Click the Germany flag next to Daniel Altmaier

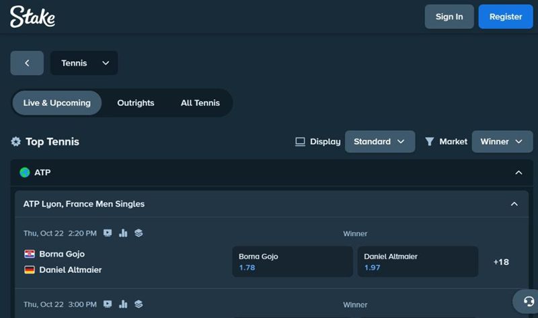click(30, 270)
